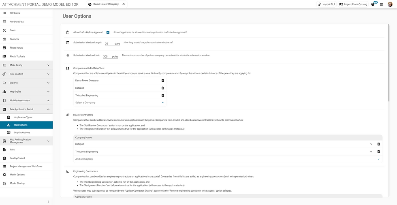Click the Photo Inputs image icon
This screenshot has width=397, height=205.
[4, 47]
